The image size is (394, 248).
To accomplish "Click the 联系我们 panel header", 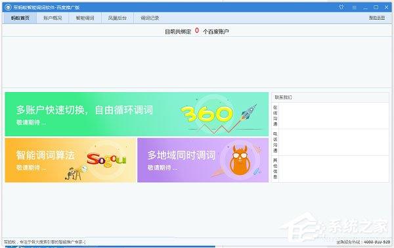I will coord(330,97).
